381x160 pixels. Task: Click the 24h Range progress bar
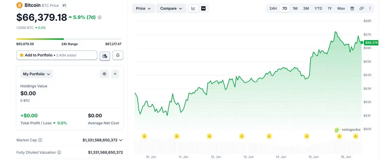point(69,39)
